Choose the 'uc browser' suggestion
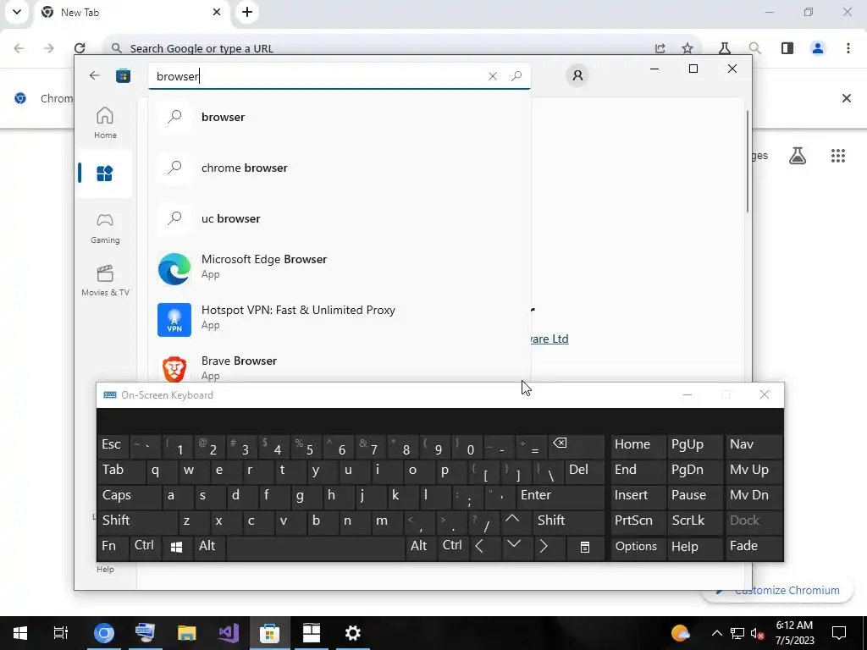This screenshot has width=867, height=650. (340, 218)
